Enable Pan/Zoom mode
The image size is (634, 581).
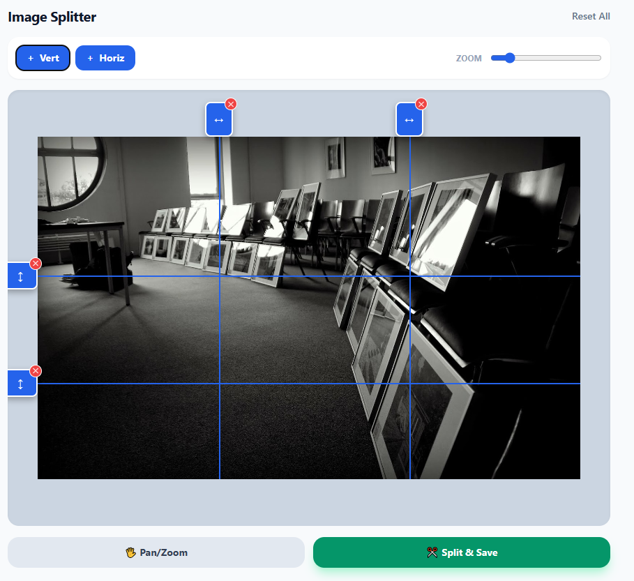156,552
